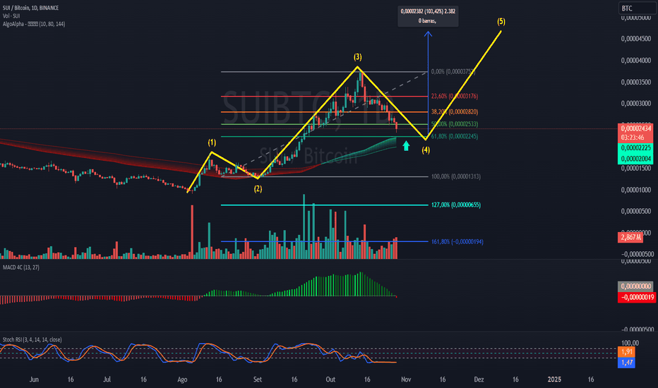The height and width of the screenshot is (388, 658).
Task: Select the AlgoAlpha (10, 80, 144) indicator label
Action: tap(34, 24)
